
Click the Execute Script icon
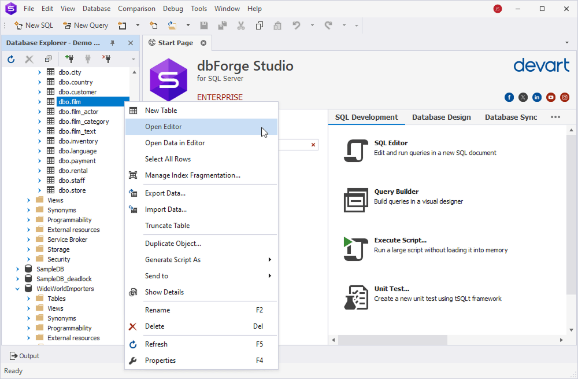tap(355, 249)
